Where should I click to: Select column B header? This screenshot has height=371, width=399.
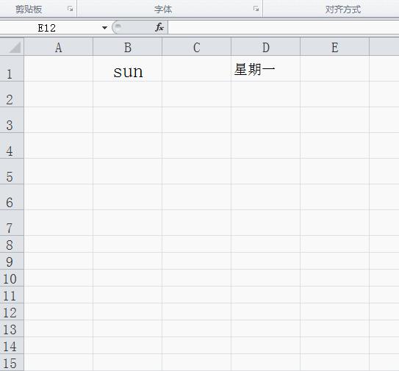[x=127, y=47]
